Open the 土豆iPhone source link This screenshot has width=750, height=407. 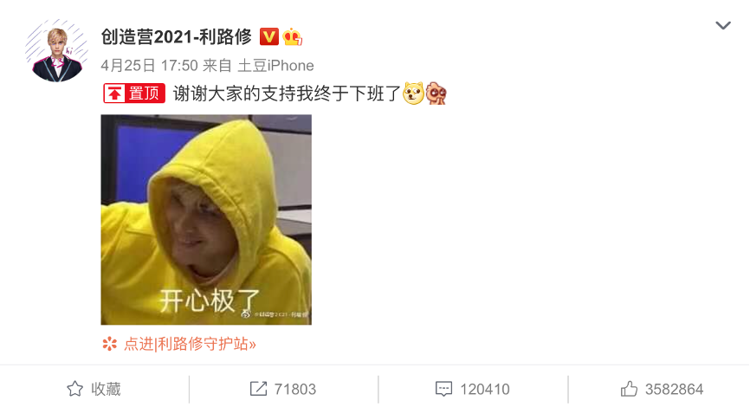[276, 66]
